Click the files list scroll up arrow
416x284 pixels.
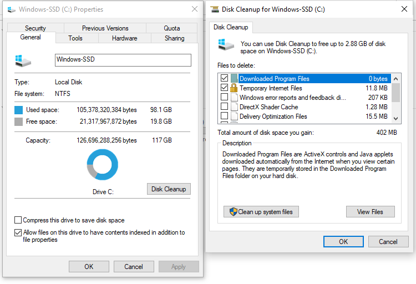pyautogui.click(x=395, y=79)
